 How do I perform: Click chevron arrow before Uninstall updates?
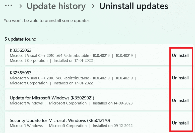(93, 6)
